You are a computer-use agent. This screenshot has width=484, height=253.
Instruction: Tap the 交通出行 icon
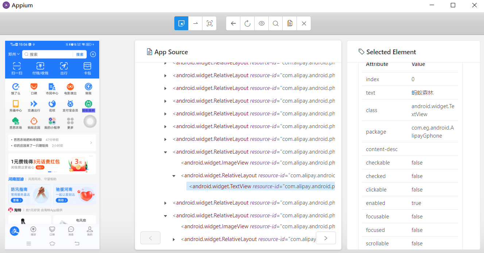[x=34, y=104]
